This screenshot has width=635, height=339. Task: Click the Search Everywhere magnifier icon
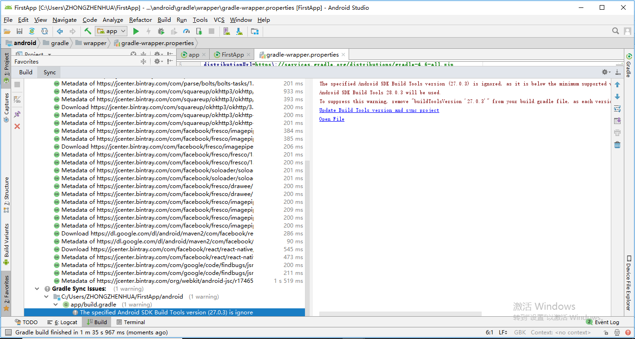pos(615,31)
